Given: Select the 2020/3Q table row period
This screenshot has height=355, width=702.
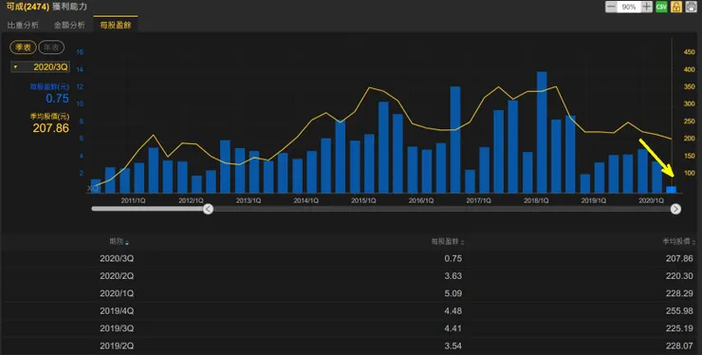Looking at the screenshot, I should pos(117,258).
